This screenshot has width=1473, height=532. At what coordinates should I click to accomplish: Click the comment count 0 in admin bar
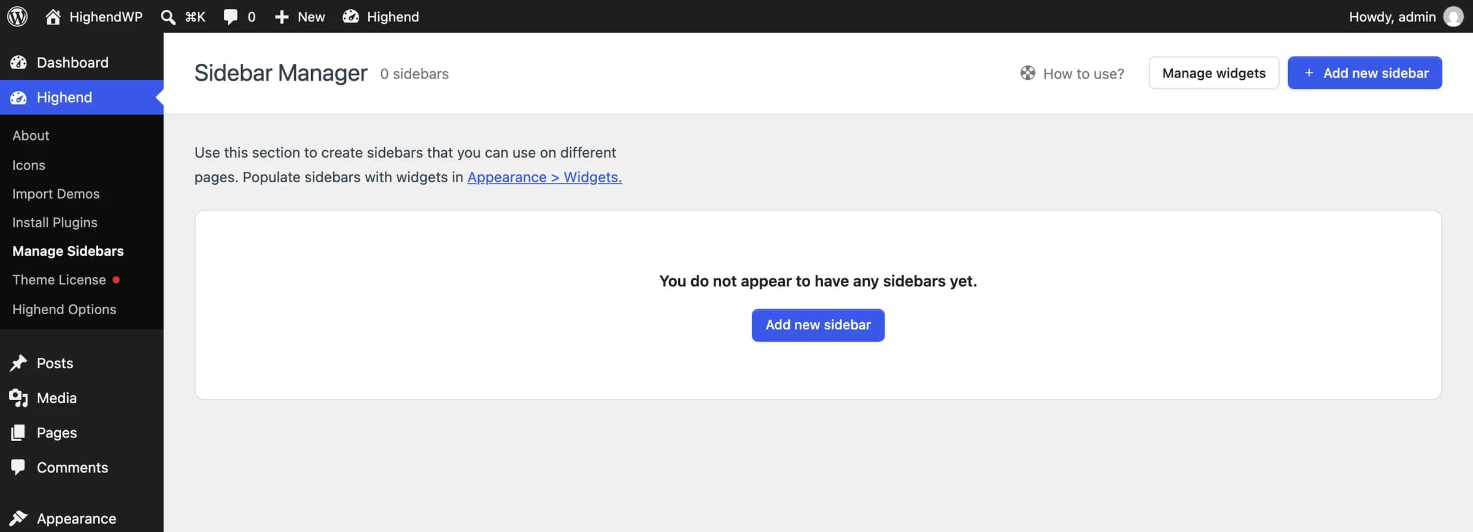(252, 17)
